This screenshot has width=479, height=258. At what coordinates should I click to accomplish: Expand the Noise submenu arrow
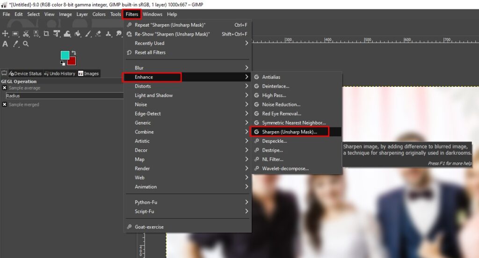click(247, 104)
